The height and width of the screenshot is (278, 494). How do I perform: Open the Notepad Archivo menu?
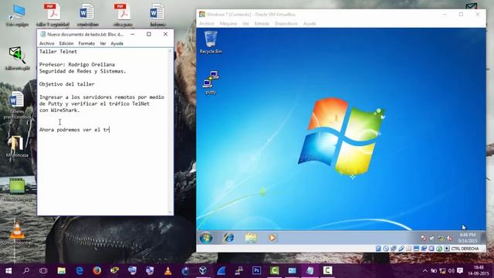coord(46,43)
